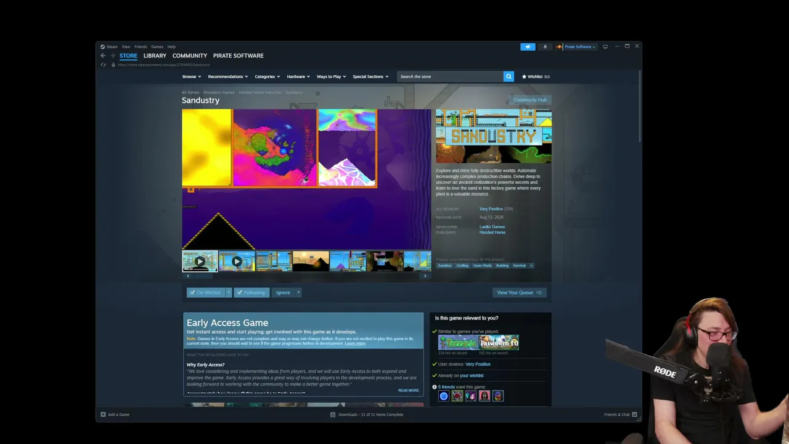Play the second trailer thumbnail
This screenshot has height=444, width=789.
237,261
